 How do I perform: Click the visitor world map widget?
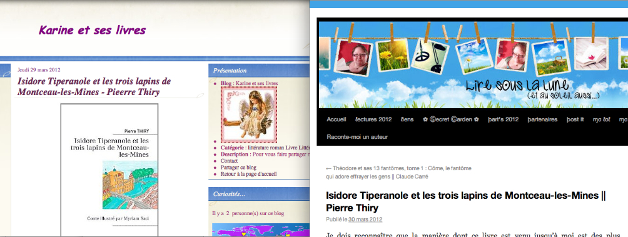tap(260, 229)
